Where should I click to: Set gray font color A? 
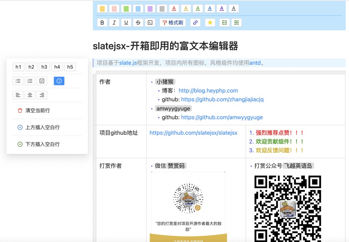point(233,8)
